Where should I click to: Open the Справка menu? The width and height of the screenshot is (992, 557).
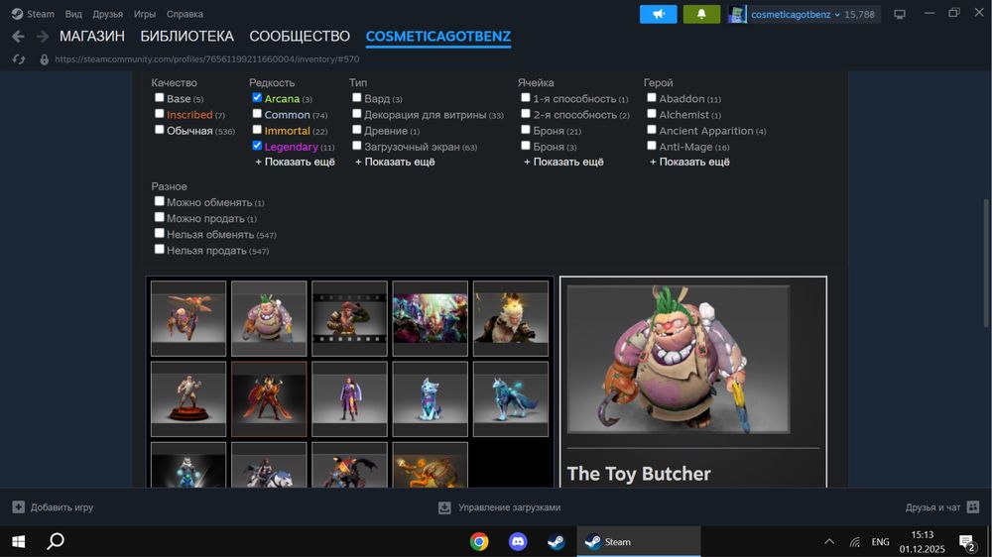[x=185, y=14]
